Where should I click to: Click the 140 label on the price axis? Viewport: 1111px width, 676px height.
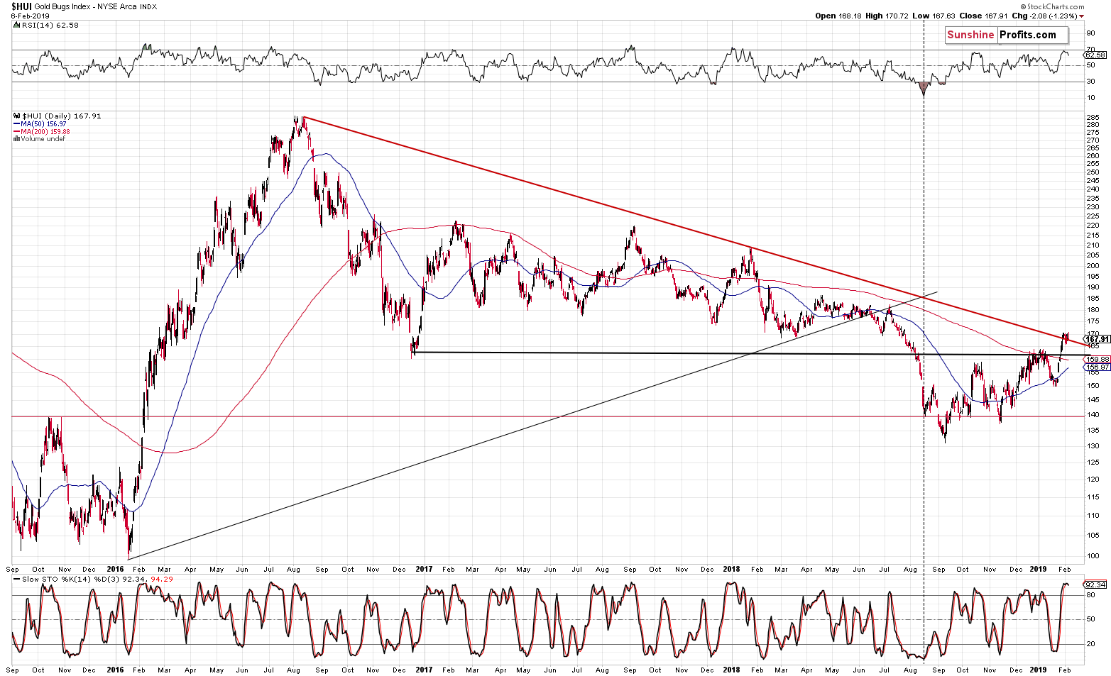coord(1093,415)
